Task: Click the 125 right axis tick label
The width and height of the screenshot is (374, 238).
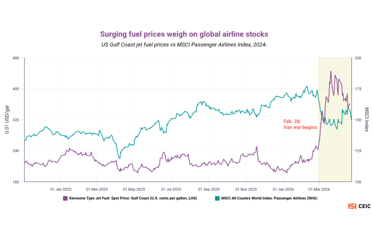Action: click(x=358, y=151)
